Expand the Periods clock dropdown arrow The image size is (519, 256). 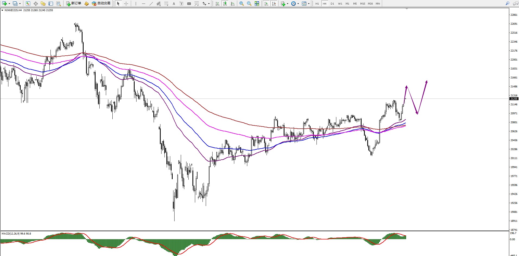point(298,4)
